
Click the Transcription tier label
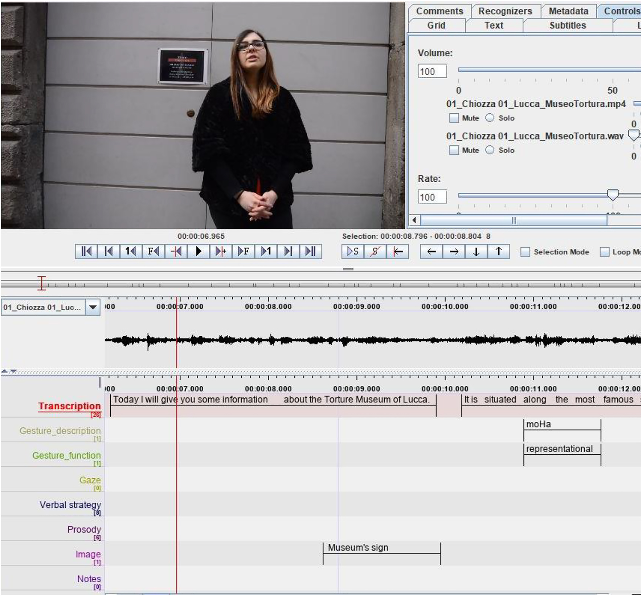point(70,406)
